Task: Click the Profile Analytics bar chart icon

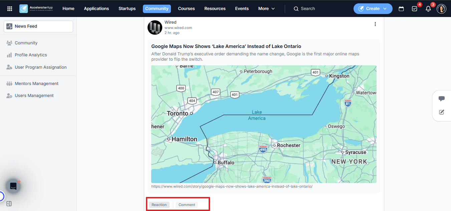Action: [9, 55]
